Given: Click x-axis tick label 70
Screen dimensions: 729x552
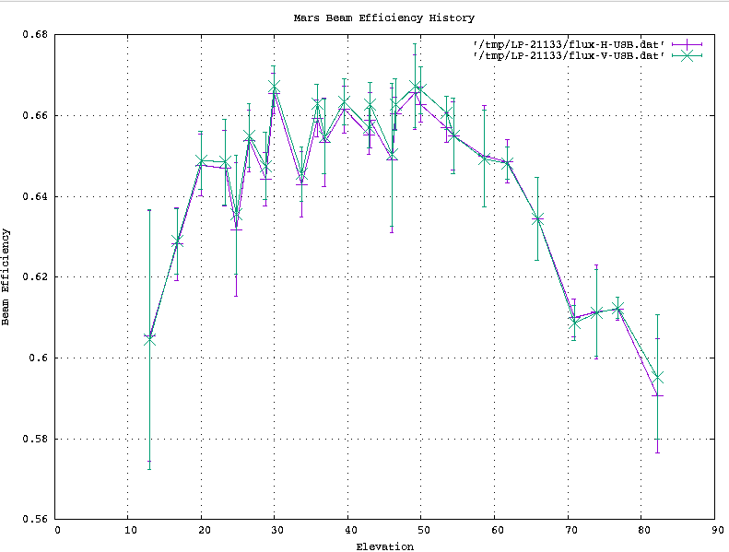Looking at the screenshot, I should (570, 531).
